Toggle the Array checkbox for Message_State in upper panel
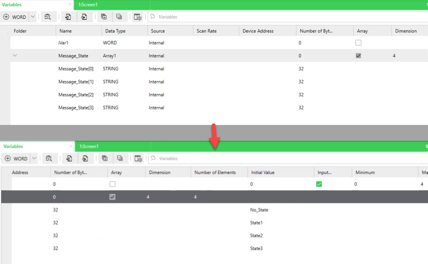Screen dimensions: 428x264 (x=358, y=56)
